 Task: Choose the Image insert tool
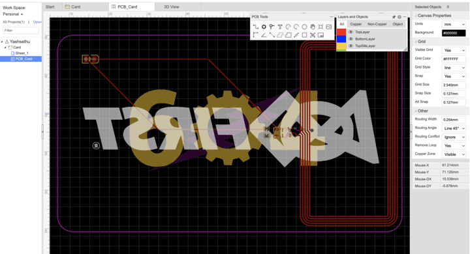329,27
